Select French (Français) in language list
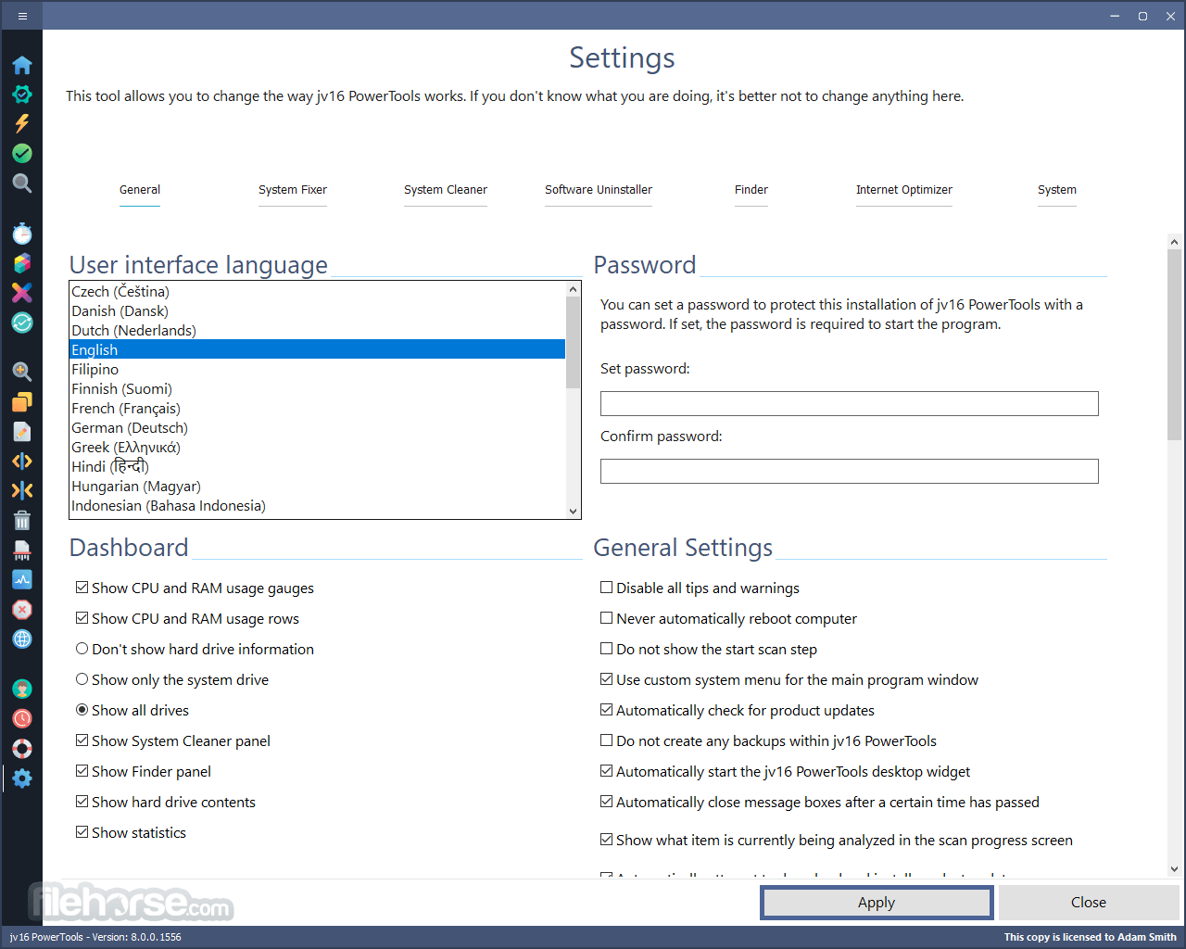The height and width of the screenshot is (949, 1186). point(318,409)
